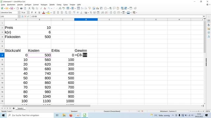Open Find and Replace icon
This screenshot has width=211, height=118.
(60, 8)
